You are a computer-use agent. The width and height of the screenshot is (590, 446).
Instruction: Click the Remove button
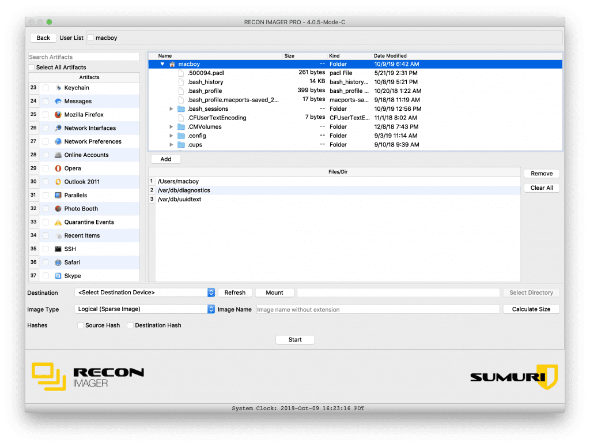(x=542, y=174)
